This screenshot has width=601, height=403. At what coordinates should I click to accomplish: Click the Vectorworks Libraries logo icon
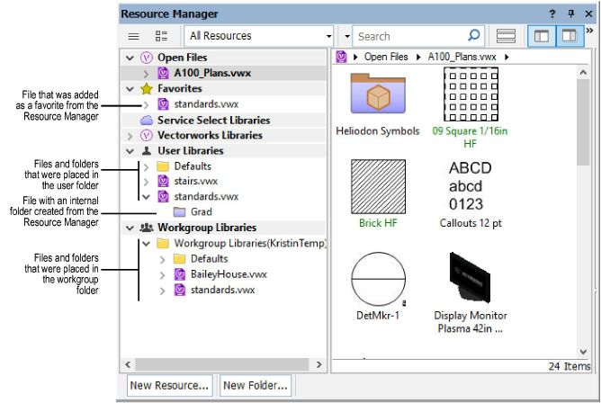coord(147,135)
